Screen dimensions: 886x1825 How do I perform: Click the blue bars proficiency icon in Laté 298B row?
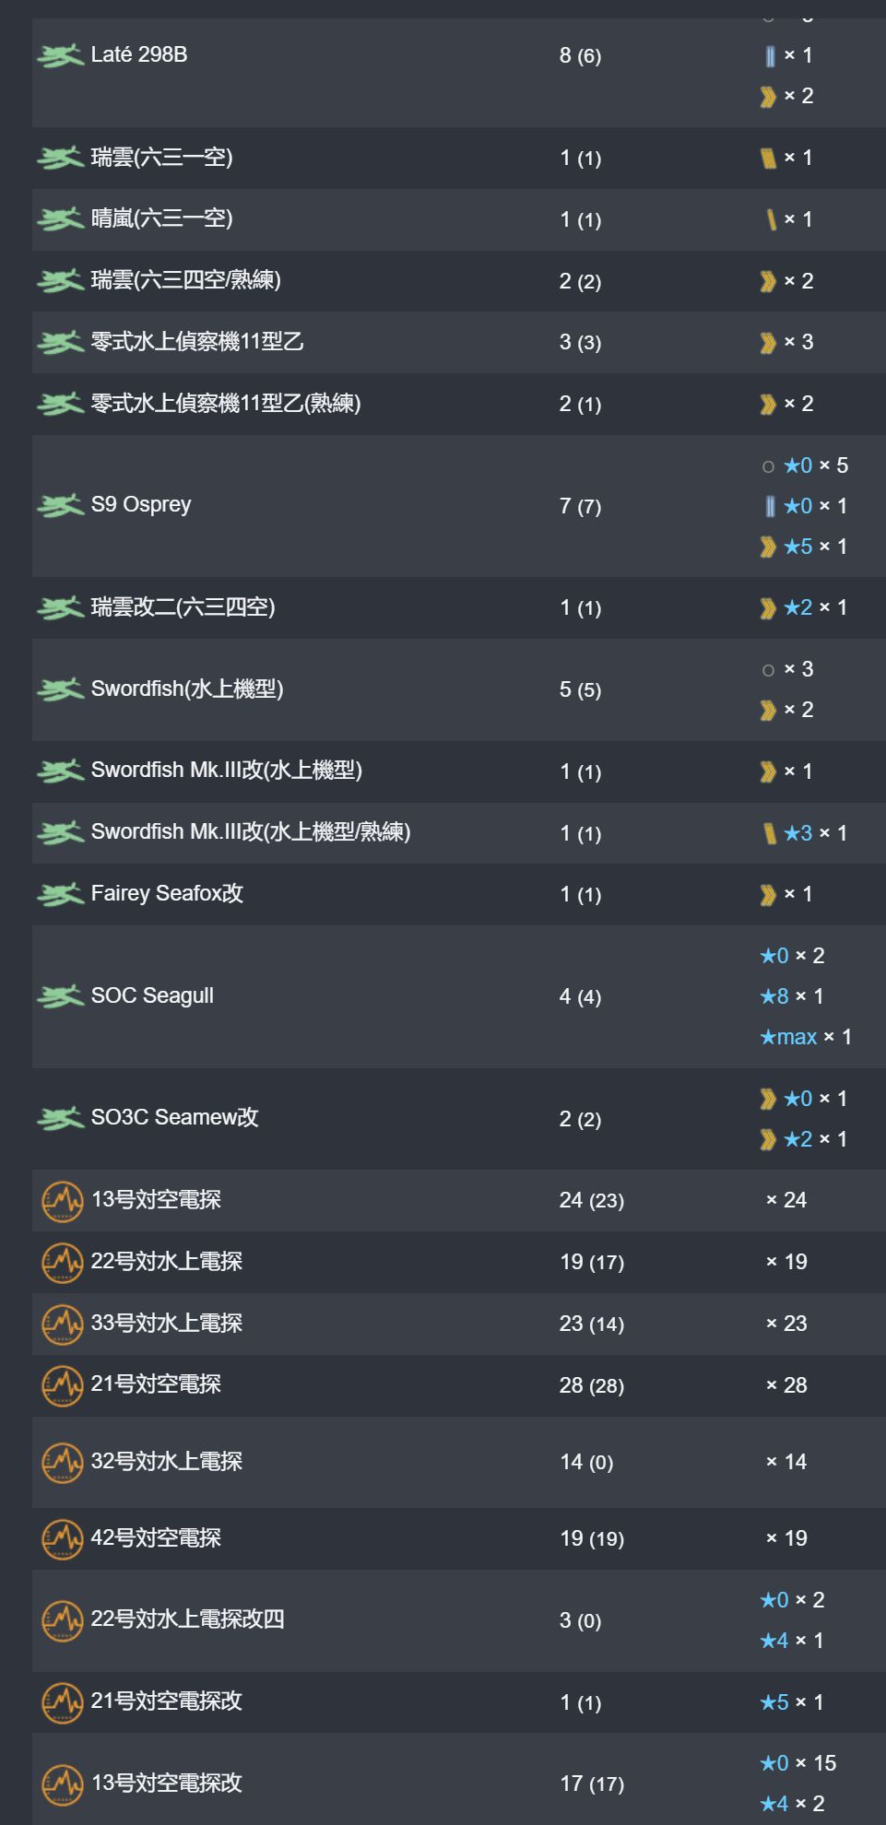click(x=770, y=56)
